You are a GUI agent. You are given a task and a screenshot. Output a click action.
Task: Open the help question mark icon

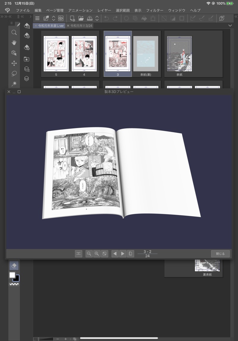point(222,18)
